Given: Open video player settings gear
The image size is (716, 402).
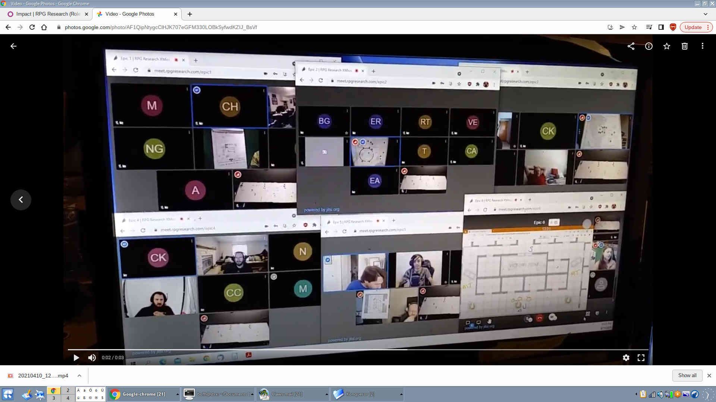Looking at the screenshot, I should click(x=626, y=358).
